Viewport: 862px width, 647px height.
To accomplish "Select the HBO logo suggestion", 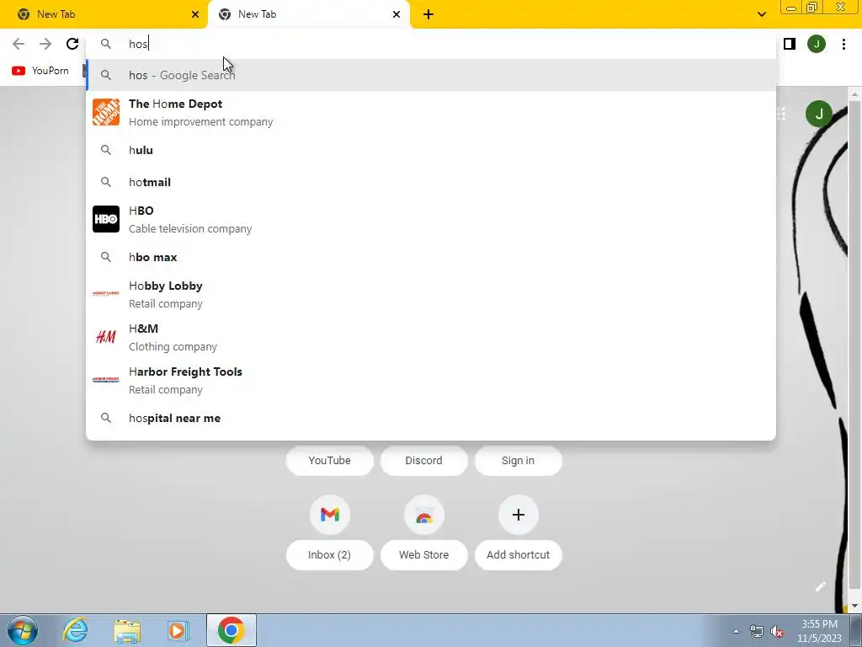I will pyautogui.click(x=106, y=219).
